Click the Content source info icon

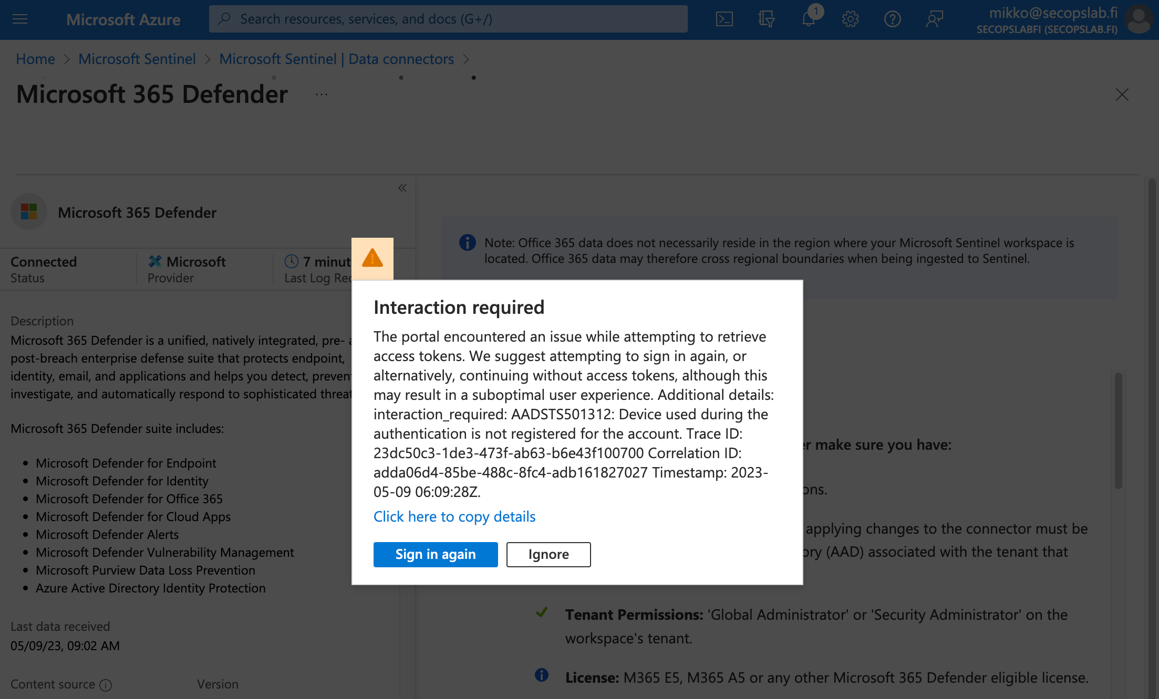(x=106, y=685)
